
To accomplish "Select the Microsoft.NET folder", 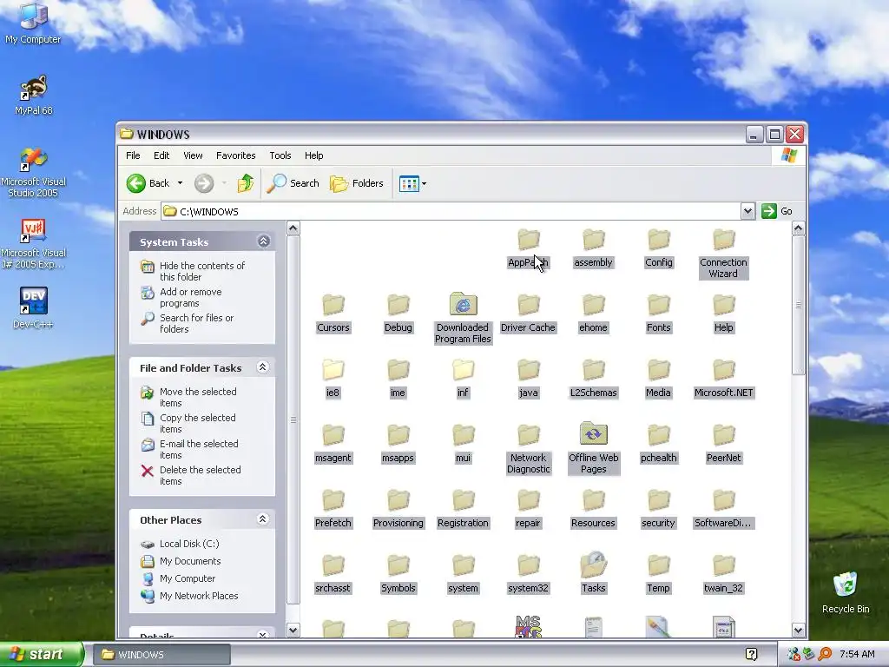I will point(723,379).
